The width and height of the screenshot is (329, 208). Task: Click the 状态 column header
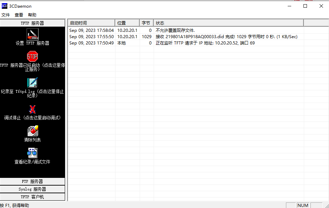pyautogui.click(x=229, y=23)
